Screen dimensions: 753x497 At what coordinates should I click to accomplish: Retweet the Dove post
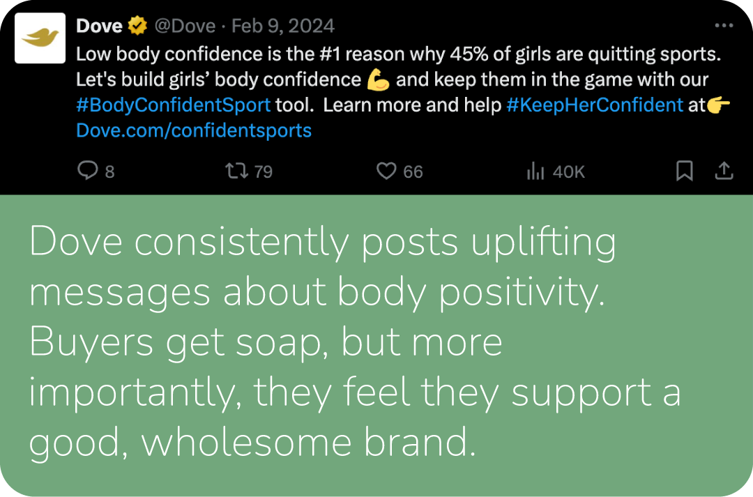point(236,171)
